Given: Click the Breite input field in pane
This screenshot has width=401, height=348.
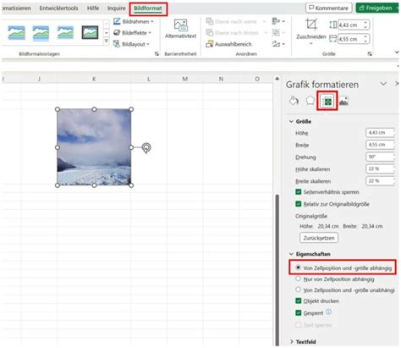Looking at the screenshot, I should (380, 145).
